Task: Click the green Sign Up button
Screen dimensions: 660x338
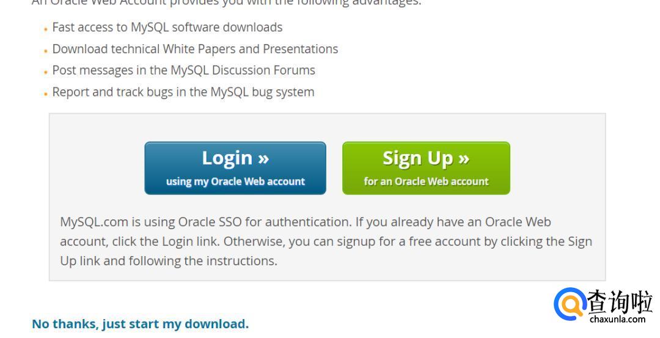Action: [426, 168]
